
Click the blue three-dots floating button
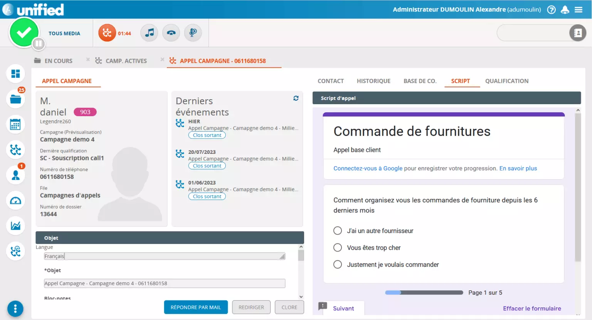click(15, 308)
